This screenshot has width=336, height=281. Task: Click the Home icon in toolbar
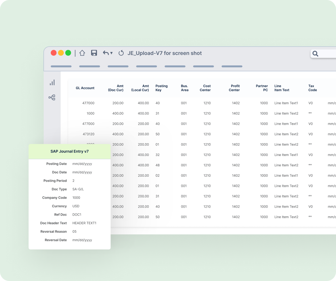82,53
